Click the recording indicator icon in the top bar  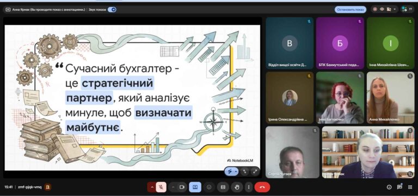[x=375, y=9]
